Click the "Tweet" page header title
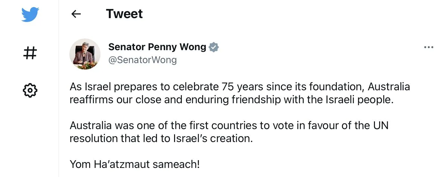 (x=124, y=14)
